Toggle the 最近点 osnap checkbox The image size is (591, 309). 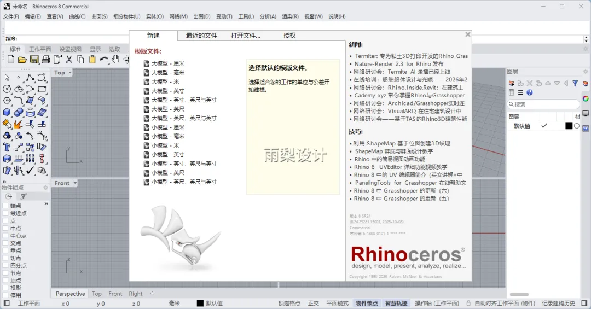(5, 213)
